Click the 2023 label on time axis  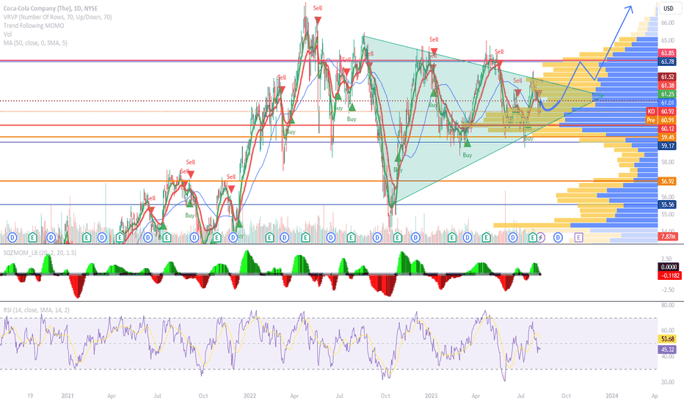[431, 396]
